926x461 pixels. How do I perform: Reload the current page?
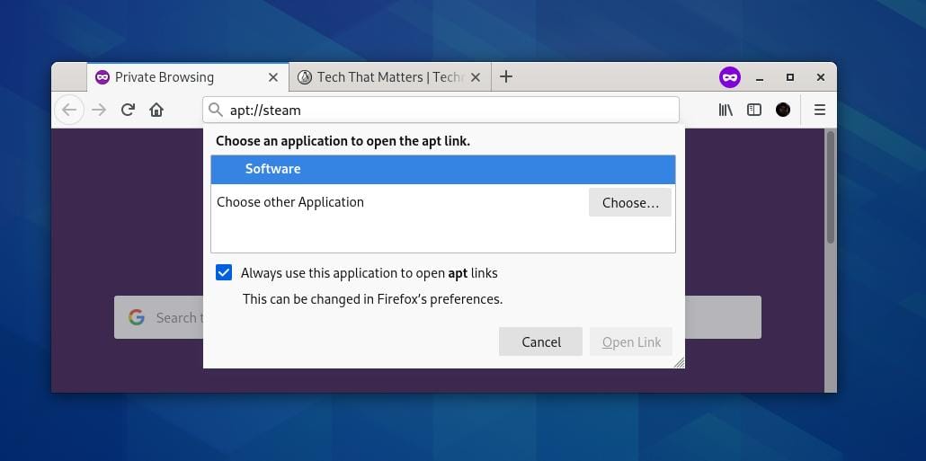[128, 110]
